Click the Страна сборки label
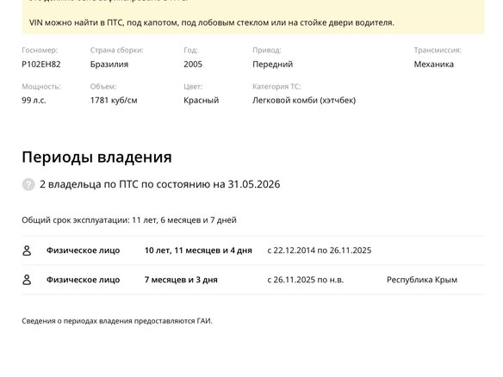 (117, 50)
